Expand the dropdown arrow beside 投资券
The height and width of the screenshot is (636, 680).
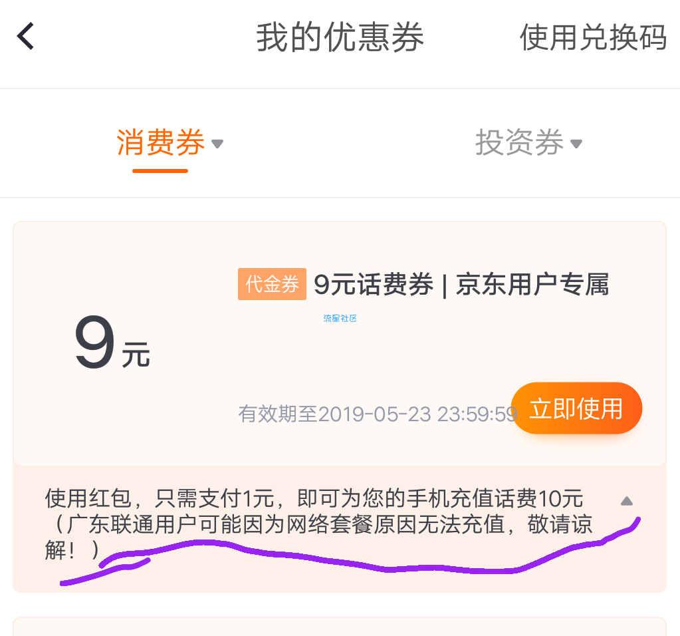pos(576,144)
